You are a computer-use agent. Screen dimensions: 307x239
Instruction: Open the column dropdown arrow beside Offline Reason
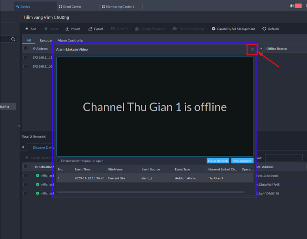pos(261,49)
